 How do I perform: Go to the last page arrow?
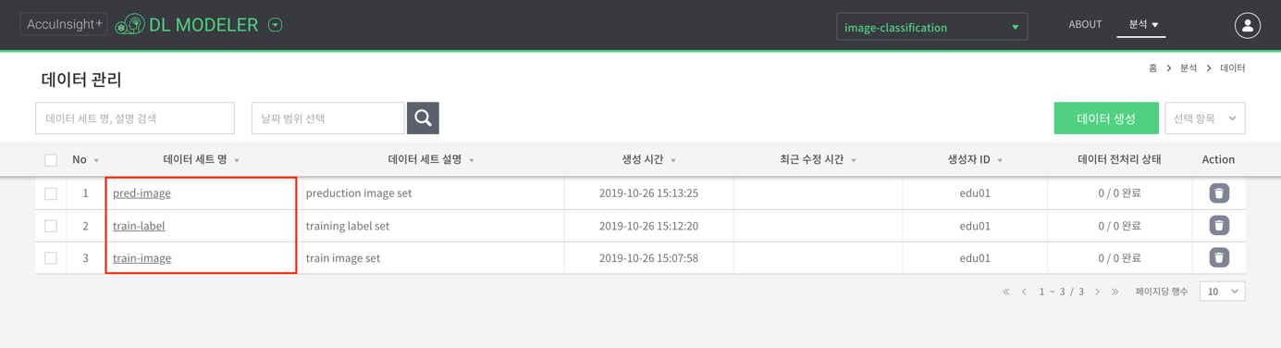1115,292
